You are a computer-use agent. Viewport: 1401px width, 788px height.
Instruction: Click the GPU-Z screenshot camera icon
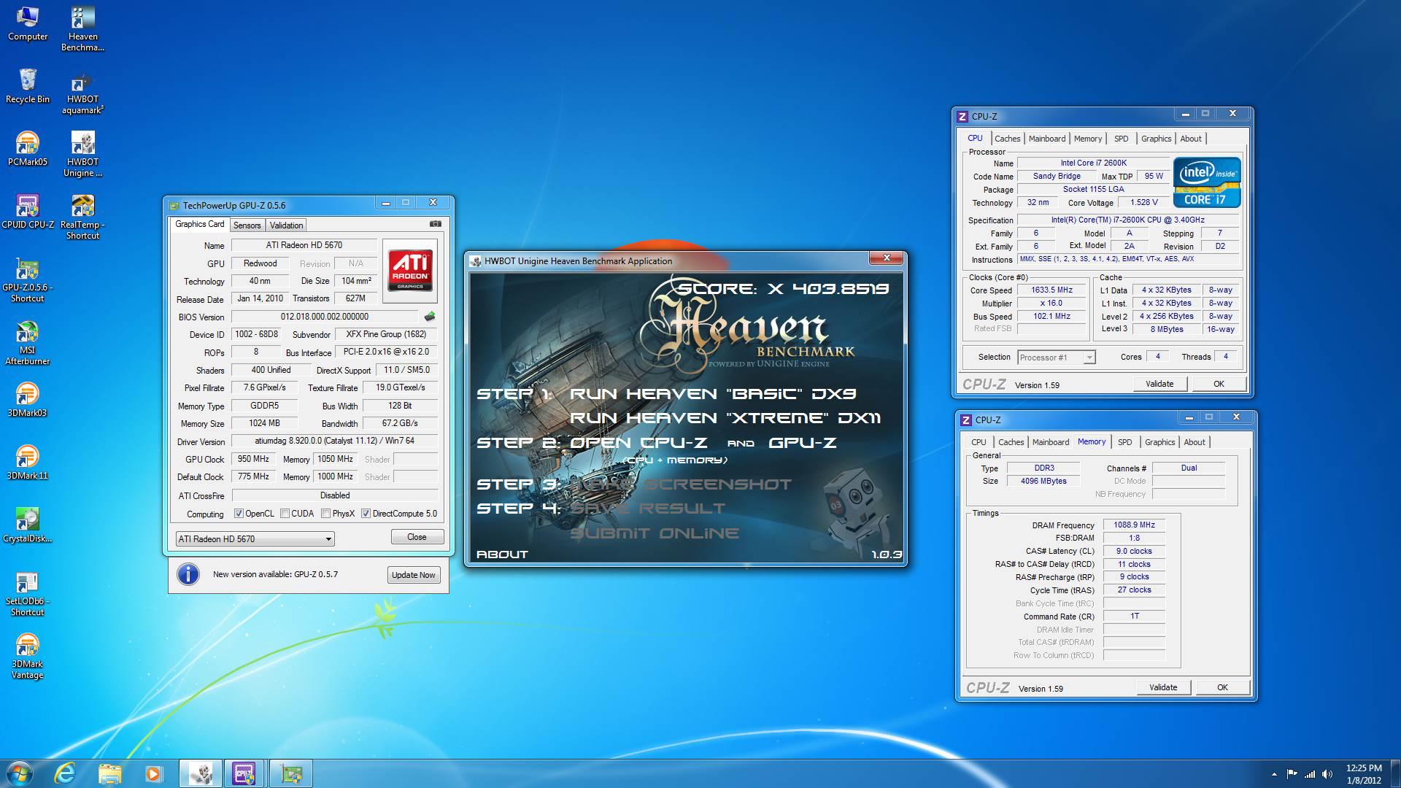coord(435,224)
